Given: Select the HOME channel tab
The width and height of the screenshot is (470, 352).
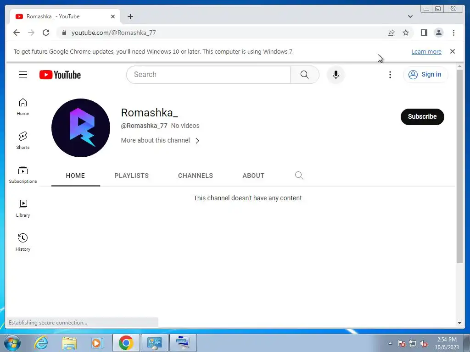Looking at the screenshot, I should tap(76, 176).
